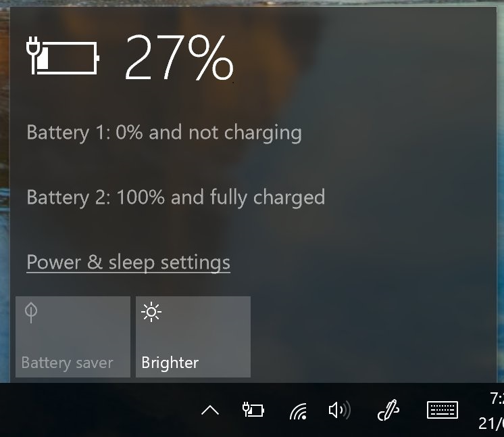The height and width of the screenshot is (437, 504).
Task: Open the volume speaker tray icon
Action: [339, 411]
